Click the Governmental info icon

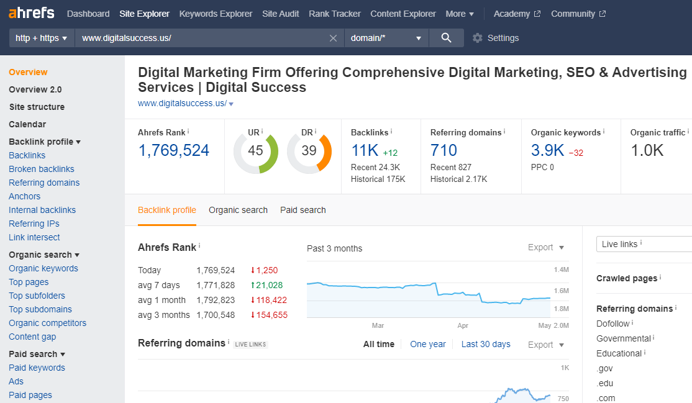click(653, 338)
